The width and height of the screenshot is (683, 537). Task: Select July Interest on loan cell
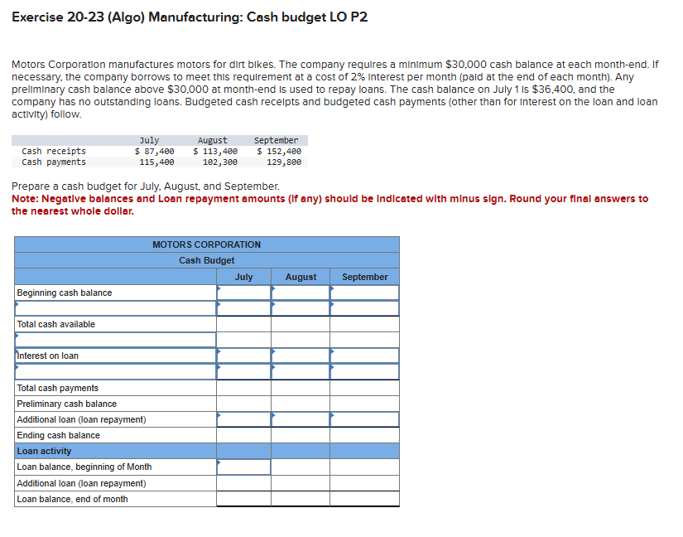(243, 356)
